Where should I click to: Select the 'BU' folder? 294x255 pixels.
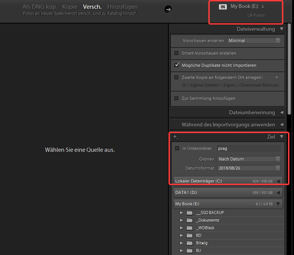pyautogui.click(x=198, y=250)
